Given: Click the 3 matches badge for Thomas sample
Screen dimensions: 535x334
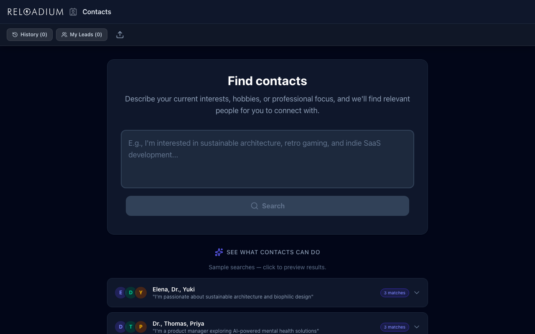Looking at the screenshot, I should tap(395, 327).
